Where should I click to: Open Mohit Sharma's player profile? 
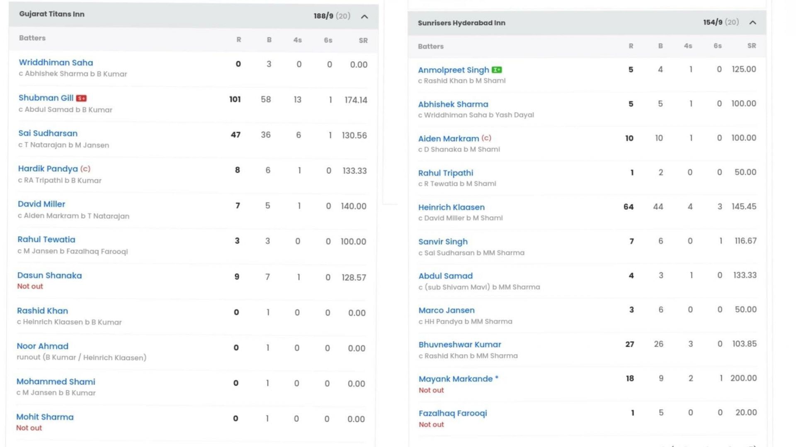45,417
